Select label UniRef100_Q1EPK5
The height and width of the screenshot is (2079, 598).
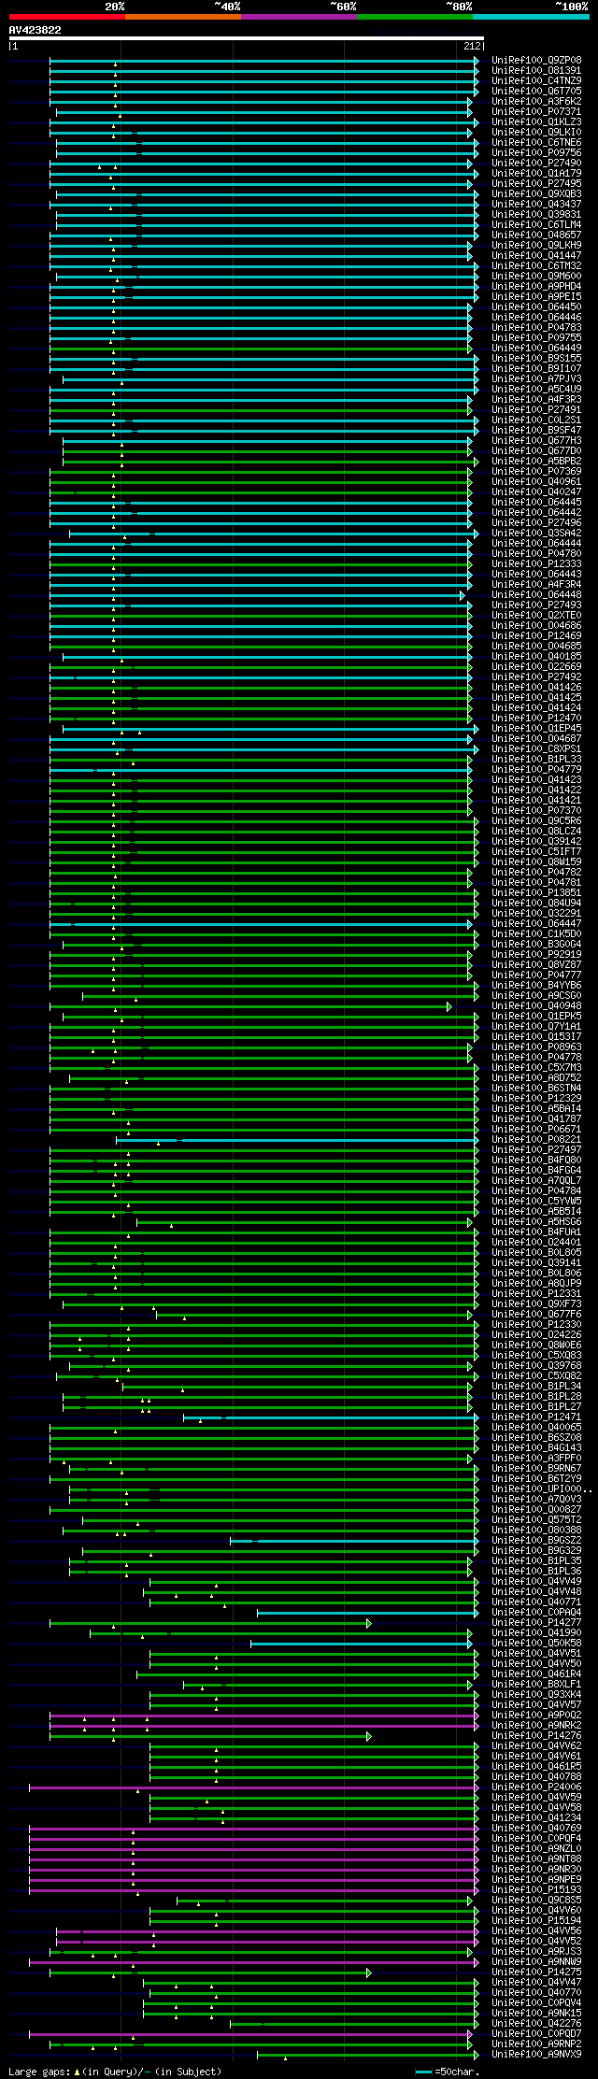click(536, 1017)
